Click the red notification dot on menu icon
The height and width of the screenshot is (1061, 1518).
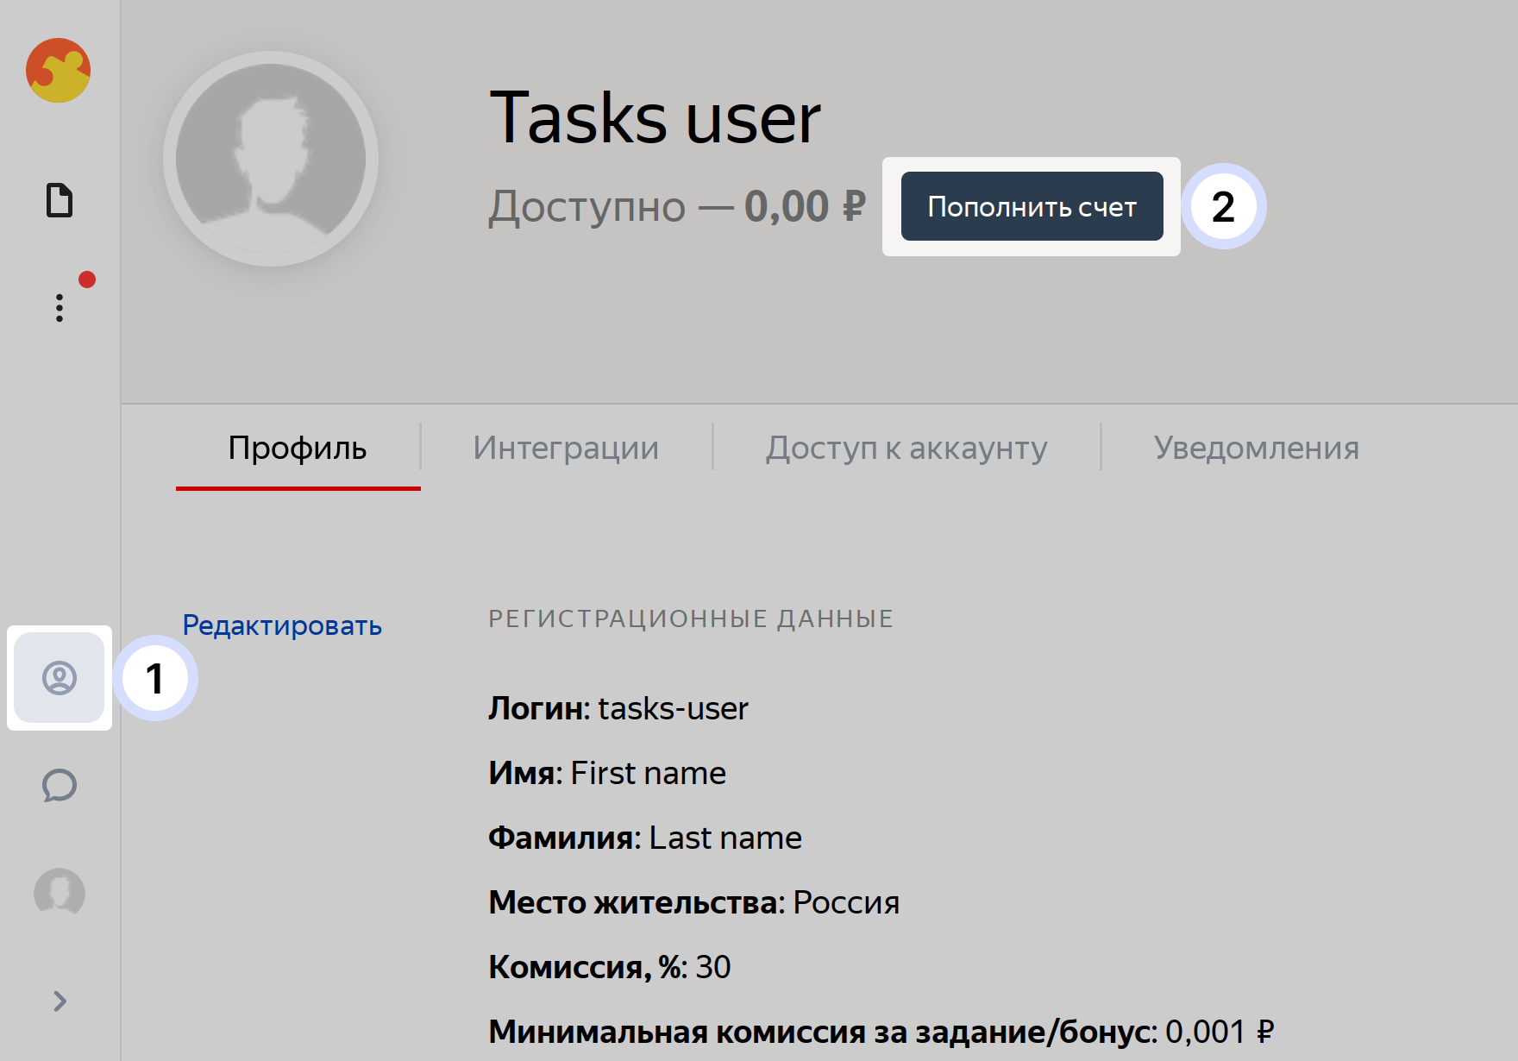[86, 279]
